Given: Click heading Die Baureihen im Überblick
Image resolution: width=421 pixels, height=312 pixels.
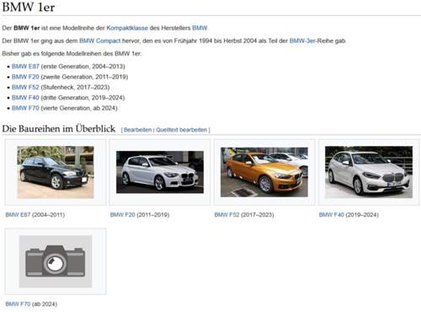Looking at the screenshot, I should (59, 129).
